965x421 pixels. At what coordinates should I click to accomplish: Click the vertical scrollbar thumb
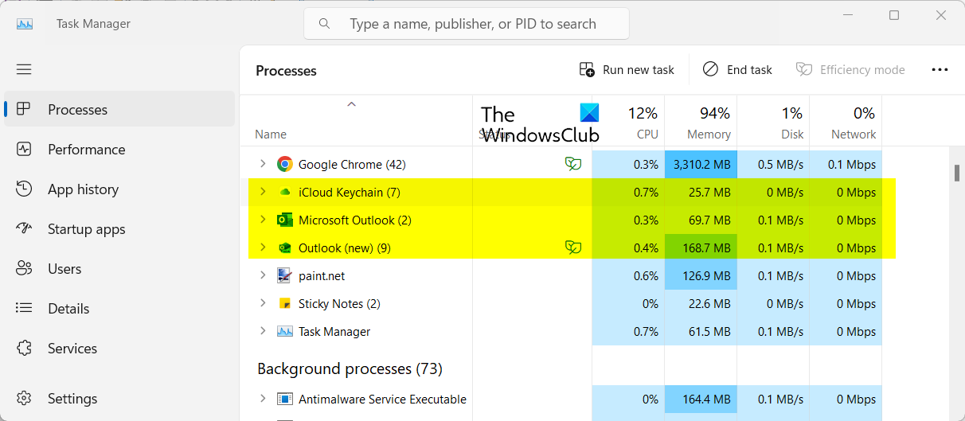(x=958, y=172)
